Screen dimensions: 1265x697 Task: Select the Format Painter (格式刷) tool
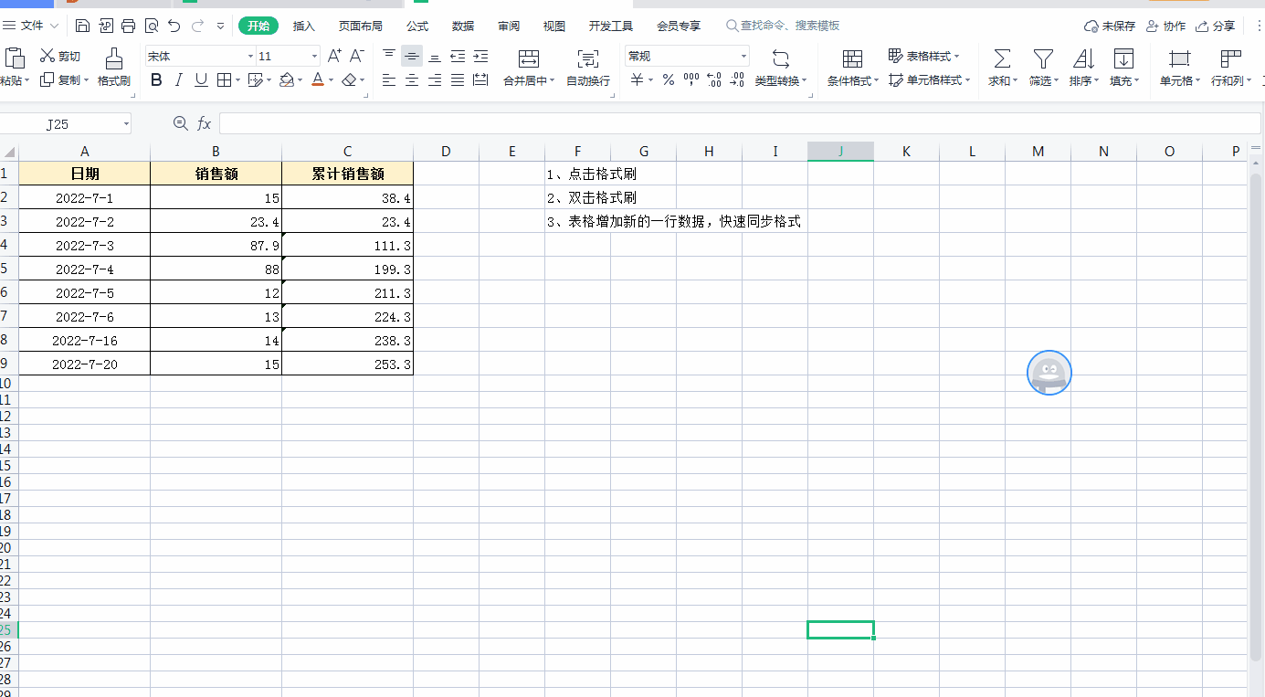pos(114,68)
